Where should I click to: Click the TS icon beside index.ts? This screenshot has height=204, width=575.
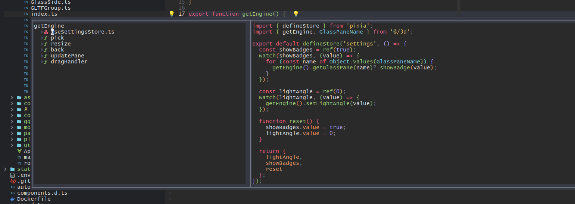click(x=26, y=14)
